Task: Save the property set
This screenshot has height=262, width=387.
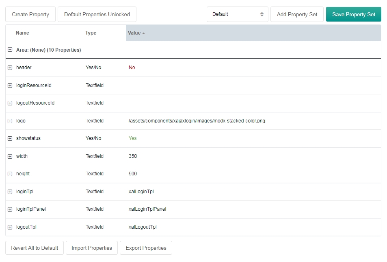Action: (353, 14)
